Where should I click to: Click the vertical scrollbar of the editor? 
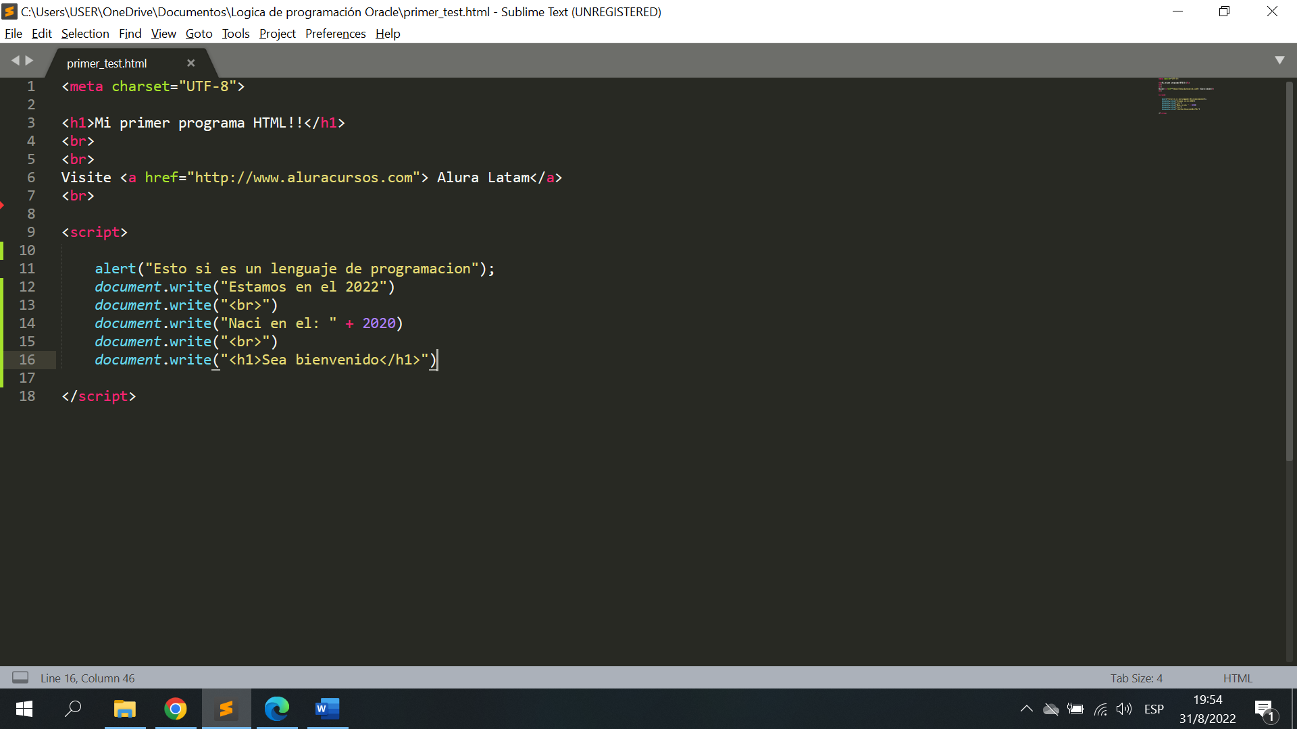[1290, 270]
